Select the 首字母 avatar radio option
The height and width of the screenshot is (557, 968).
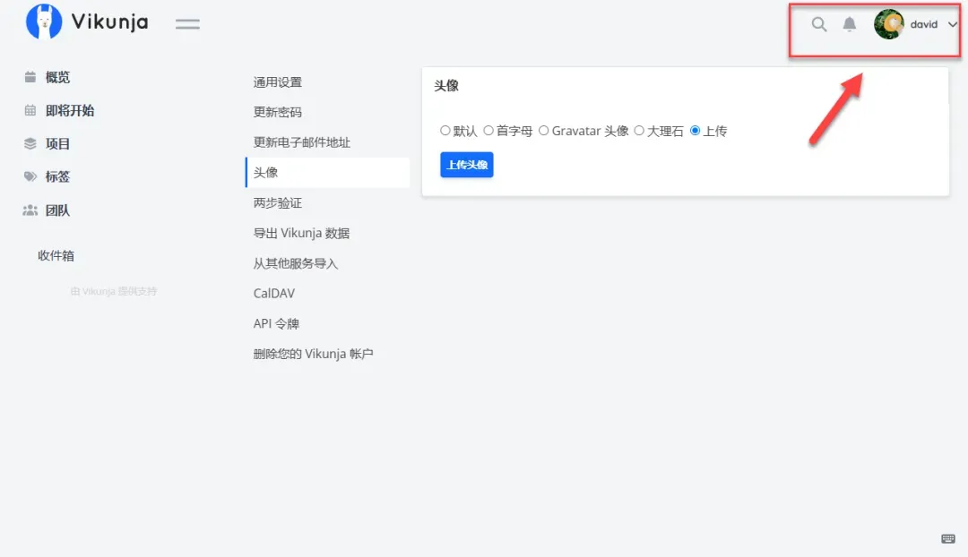(488, 131)
